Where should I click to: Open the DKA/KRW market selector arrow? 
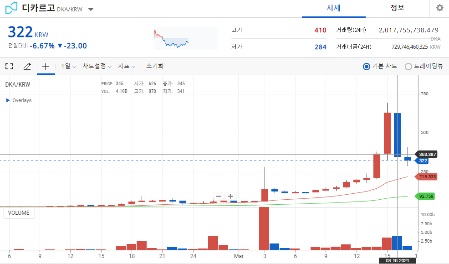[91, 9]
